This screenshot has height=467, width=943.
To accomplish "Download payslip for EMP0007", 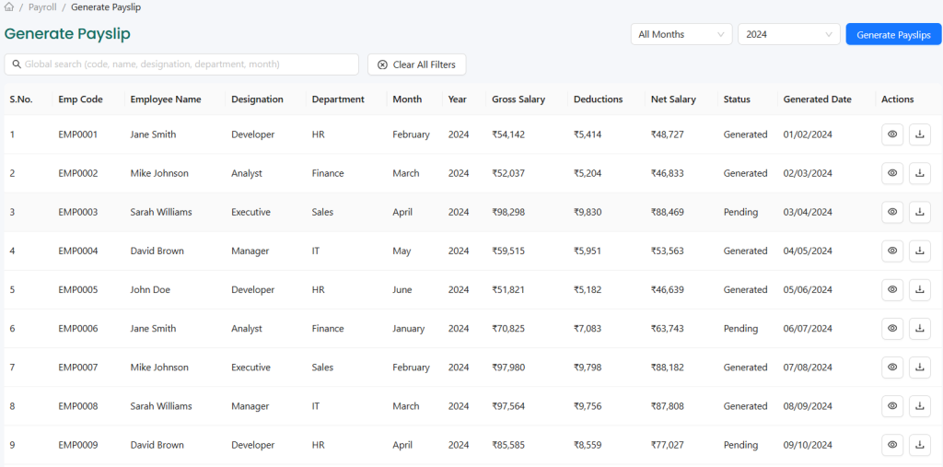I will click(919, 368).
